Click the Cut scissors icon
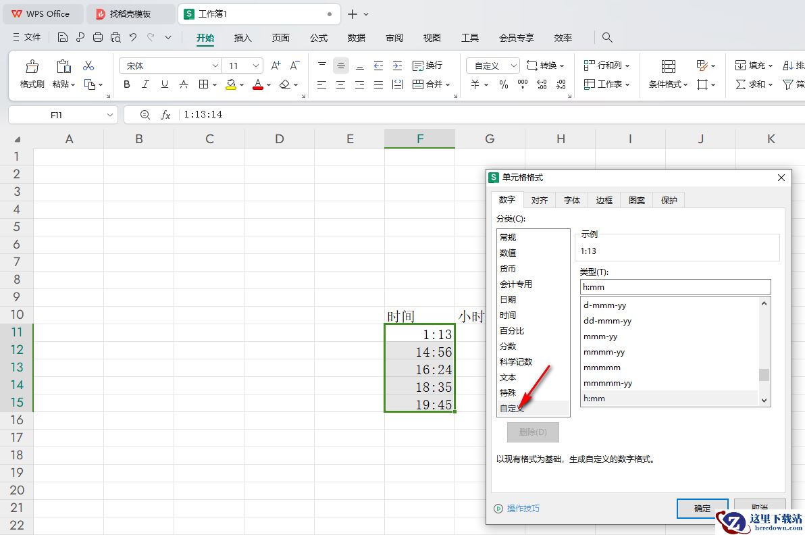The height and width of the screenshot is (535, 805). [x=88, y=66]
